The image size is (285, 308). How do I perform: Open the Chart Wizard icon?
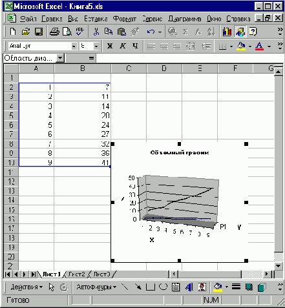point(227,32)
